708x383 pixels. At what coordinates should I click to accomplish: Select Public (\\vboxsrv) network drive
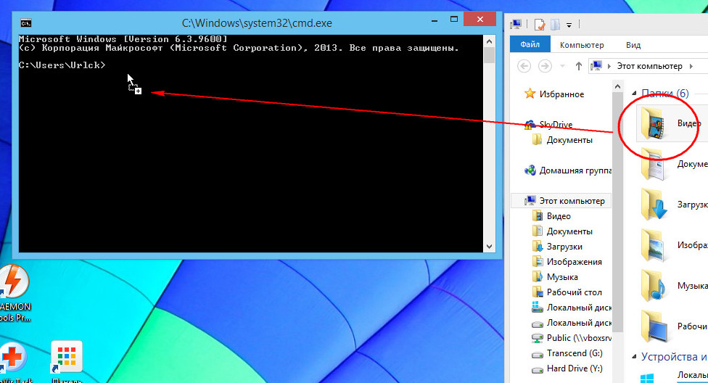click(x=579, y=338)
